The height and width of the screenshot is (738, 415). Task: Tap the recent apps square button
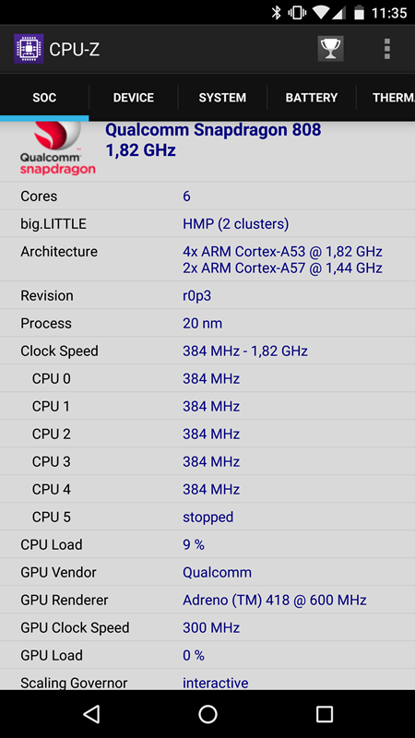325,714
